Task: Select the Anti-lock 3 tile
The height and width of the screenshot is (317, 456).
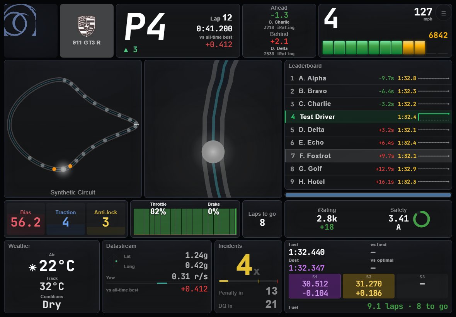Action: coord(106,219)
